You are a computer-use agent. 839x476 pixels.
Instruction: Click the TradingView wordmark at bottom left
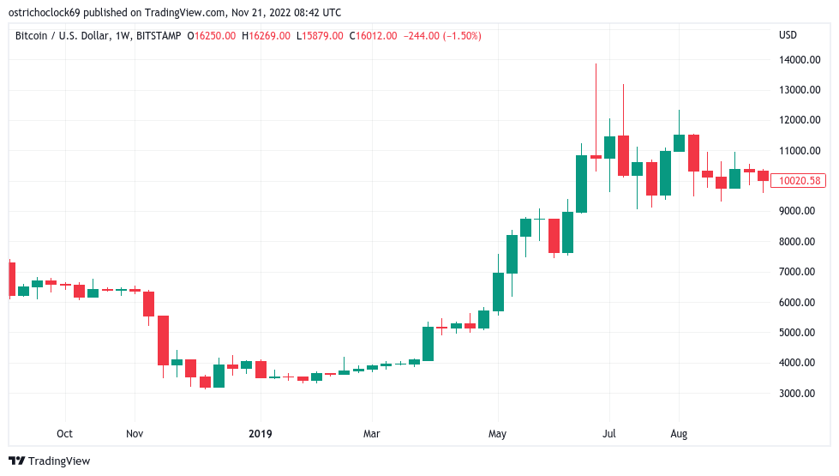tap(58, 461)
